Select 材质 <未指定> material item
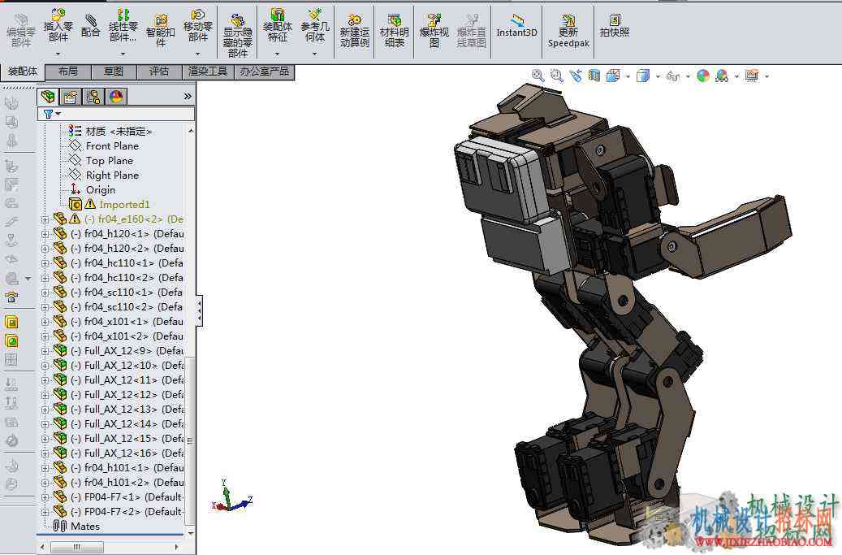The width and height of the screenshot is (842, 555). point(119,131)
